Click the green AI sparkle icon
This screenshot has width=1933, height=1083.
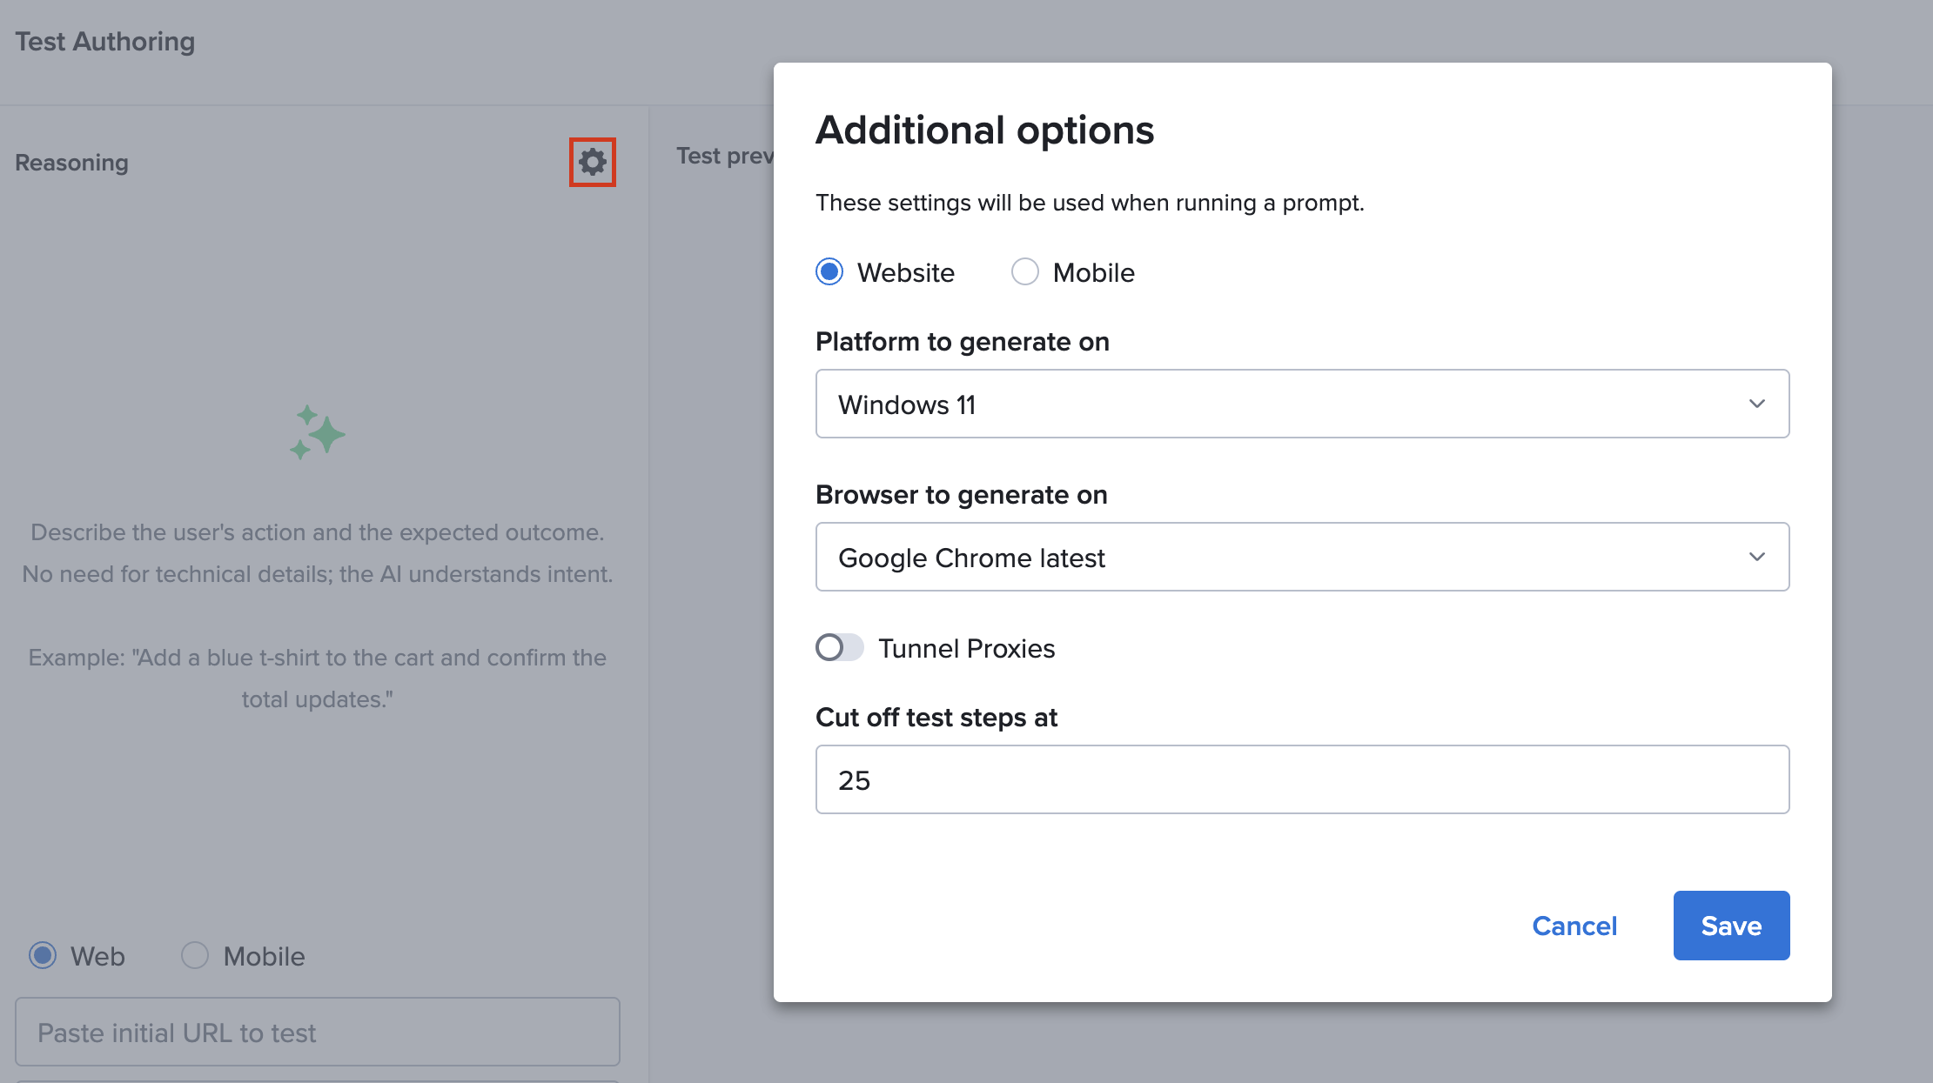(318, 432)
